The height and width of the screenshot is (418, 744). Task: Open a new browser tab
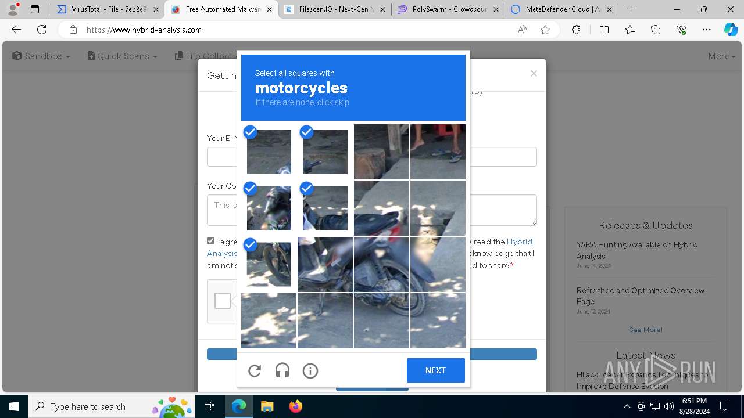pos(631,9)
